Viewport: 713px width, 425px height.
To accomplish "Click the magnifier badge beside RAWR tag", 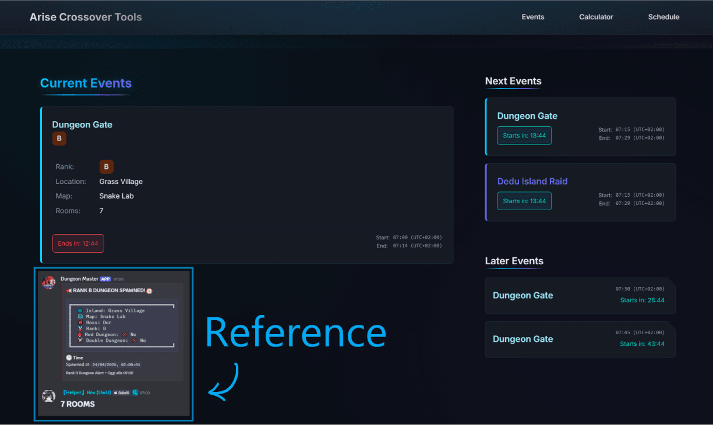I will pyautogui.click(x=135, y=392).
